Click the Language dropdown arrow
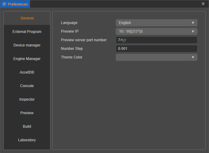The image size is (209, 153). tap(193, 23)
